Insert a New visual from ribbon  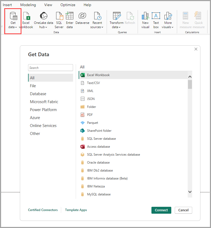(x=145, y=16)
